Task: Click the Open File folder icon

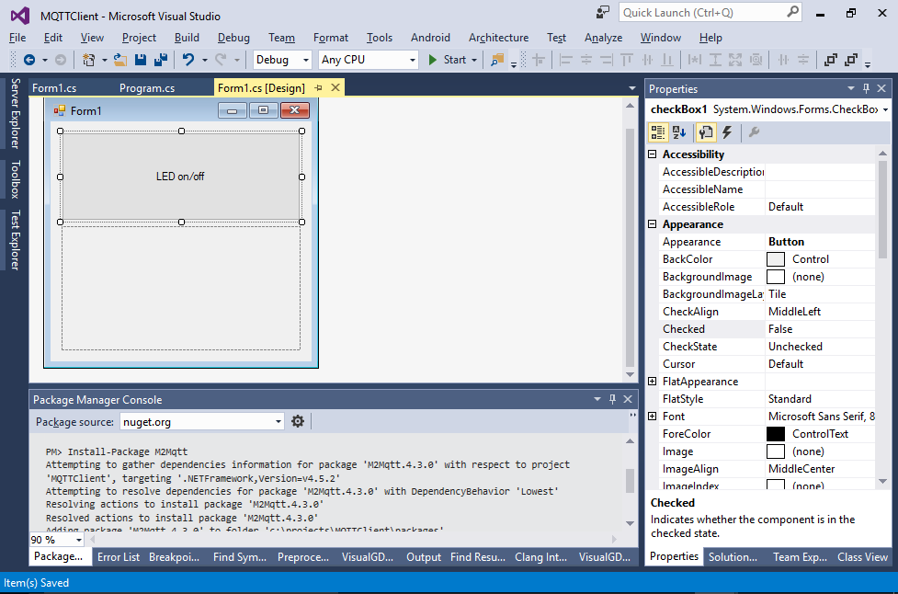Action: [x=120, y=60]
